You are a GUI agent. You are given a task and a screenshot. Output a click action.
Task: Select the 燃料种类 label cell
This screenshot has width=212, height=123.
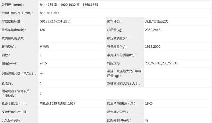pyautogui.click(x=125, y=21)
